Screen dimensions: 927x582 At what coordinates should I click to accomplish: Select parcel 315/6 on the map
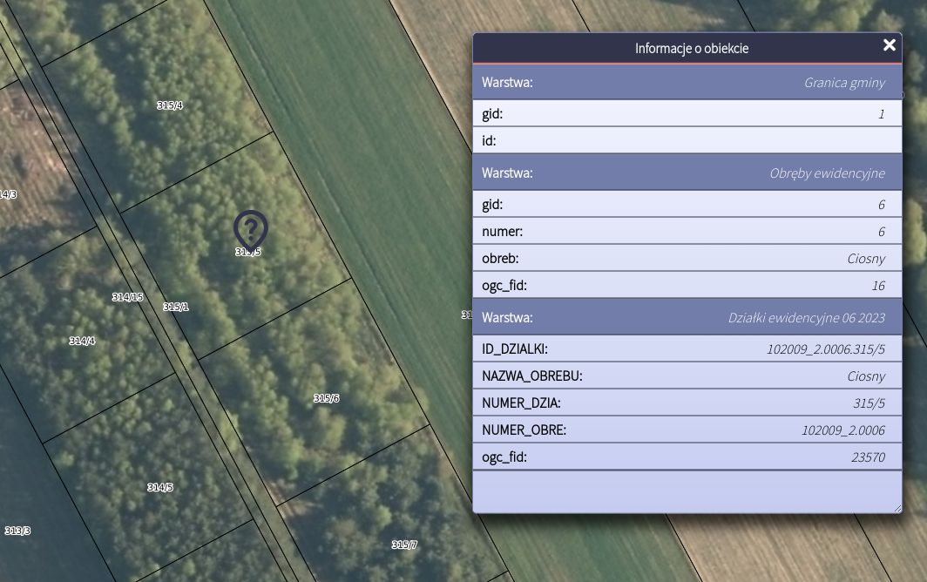(325, 399)
